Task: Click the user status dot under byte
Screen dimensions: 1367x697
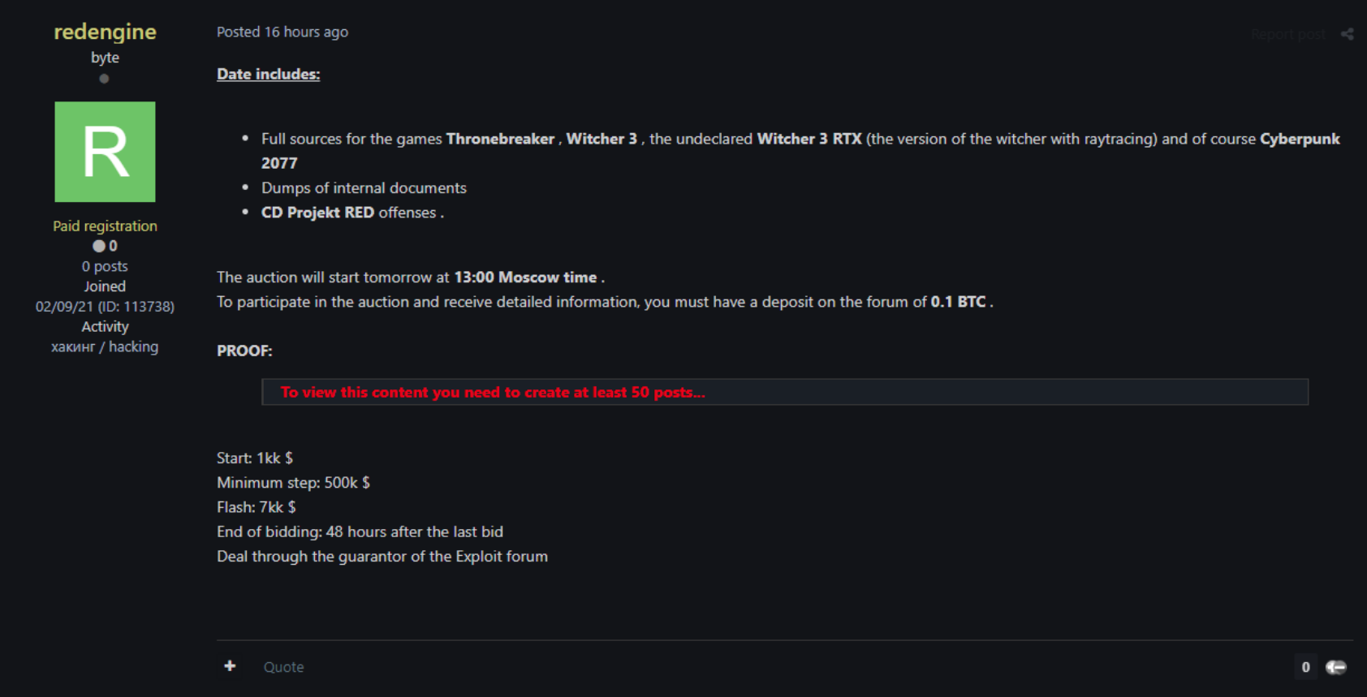Action: [x=104, y=79]
